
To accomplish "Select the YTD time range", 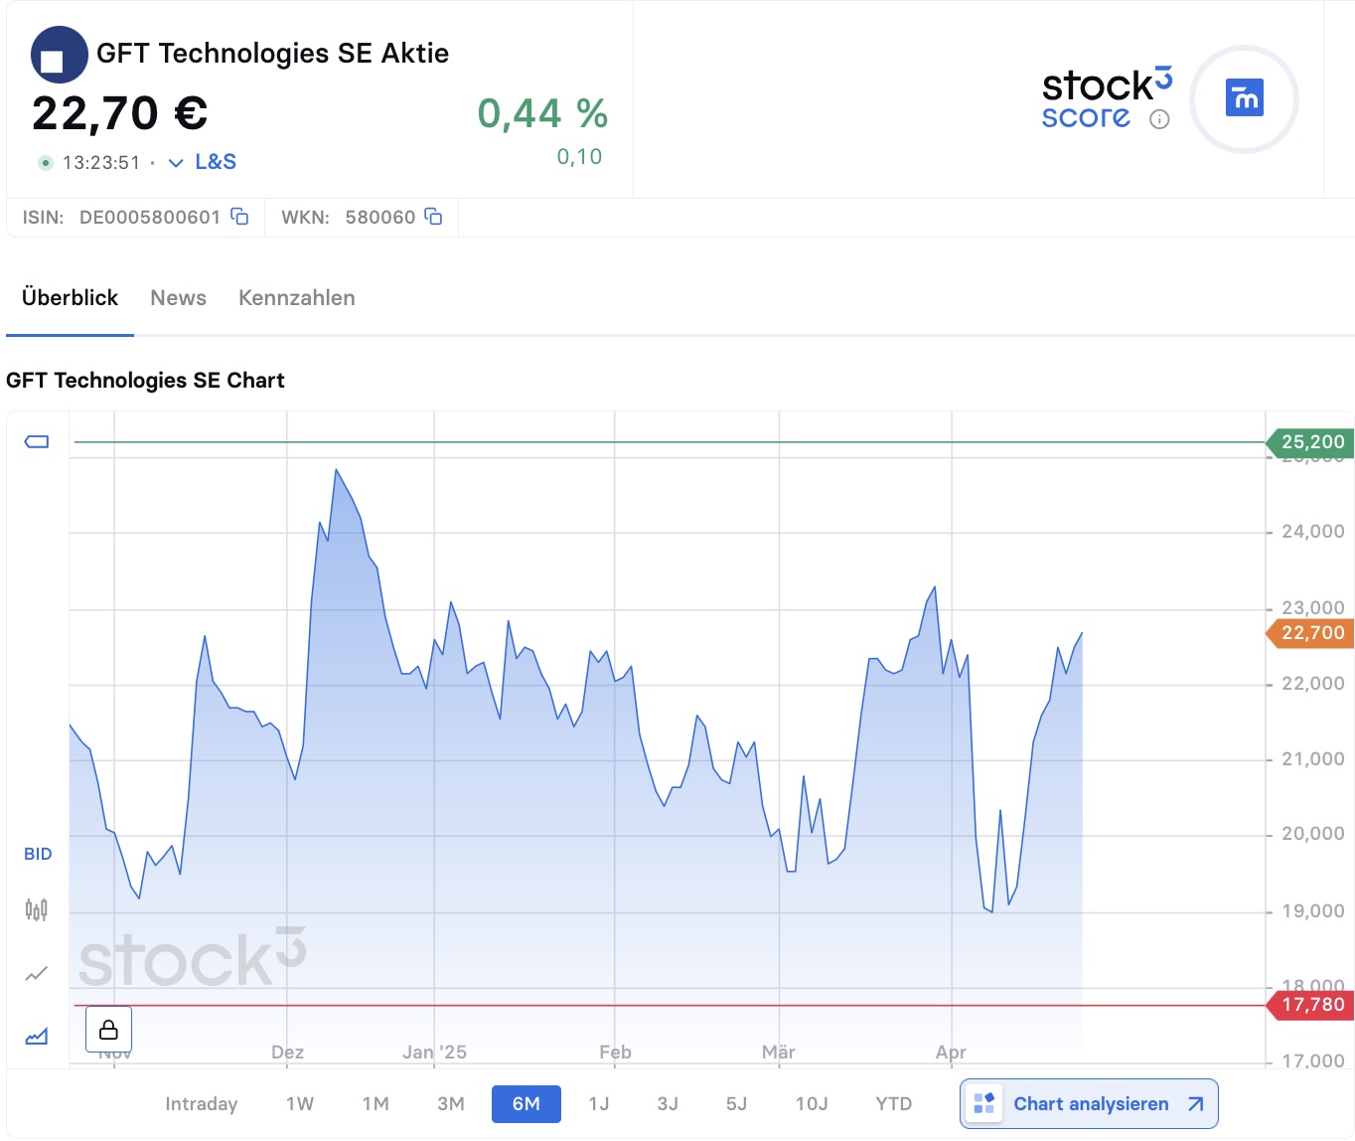I will [894, 1104].
